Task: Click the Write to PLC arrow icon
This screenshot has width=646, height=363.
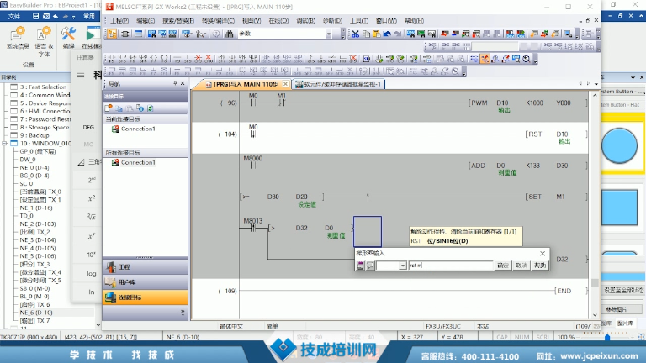Action: pyautogui.click(x=445, y=34)
